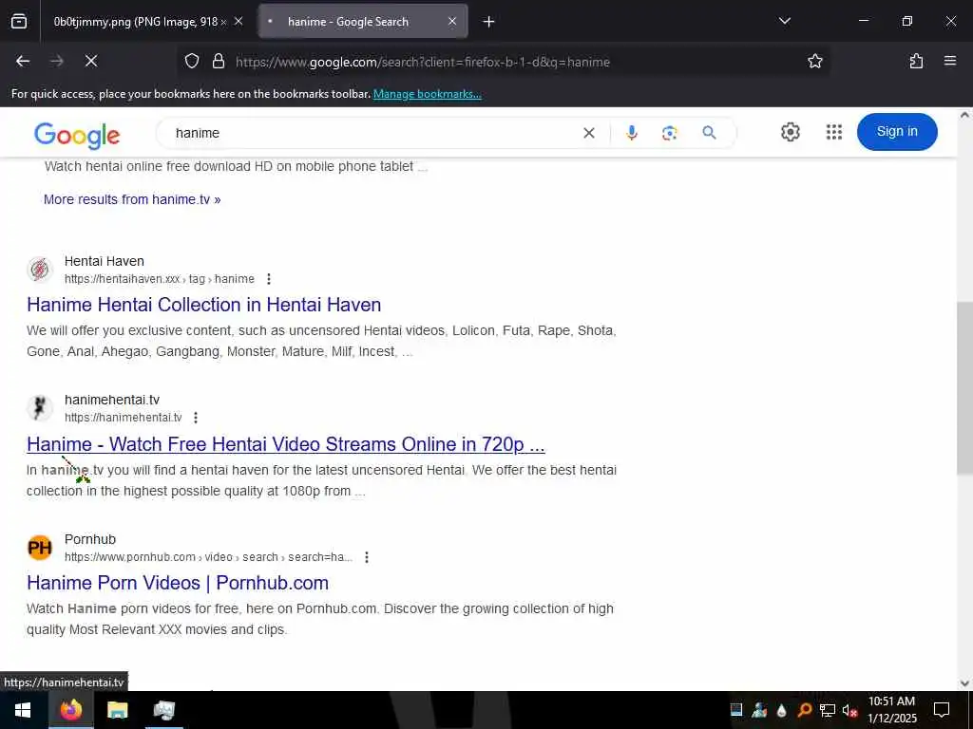Viewport: 973px width, 729px height.
Task: Select the hanime - Google Search tab
Action: 363,22
